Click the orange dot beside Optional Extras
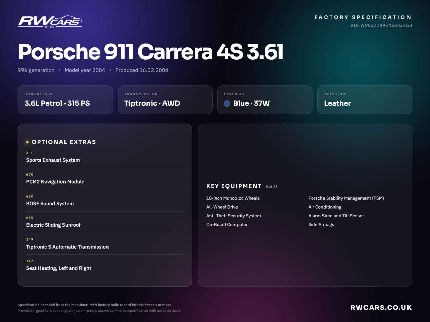This screenshot has height=322, width=430. click(27, 142)
